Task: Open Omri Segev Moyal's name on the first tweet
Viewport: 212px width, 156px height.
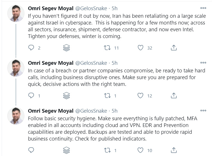Action: point(51,8)
